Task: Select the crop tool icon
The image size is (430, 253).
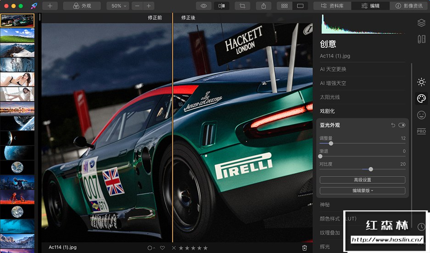Action: click(242, 6)
